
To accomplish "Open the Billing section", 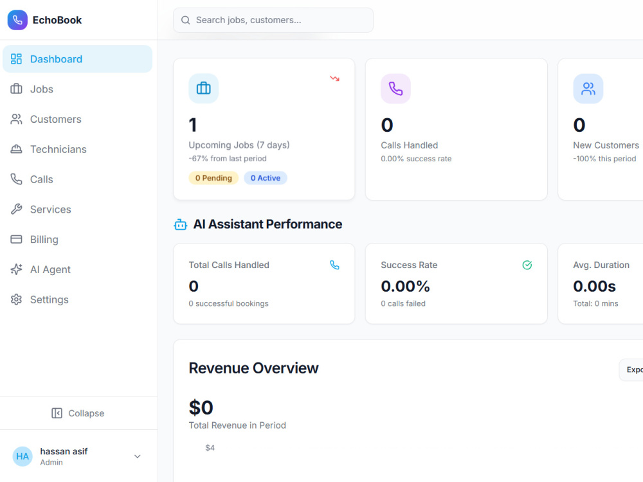I will pyautogui.click(x=78, y=239).
